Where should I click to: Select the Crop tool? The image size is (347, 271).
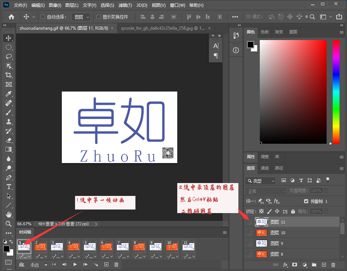click(x=8, y=75)
